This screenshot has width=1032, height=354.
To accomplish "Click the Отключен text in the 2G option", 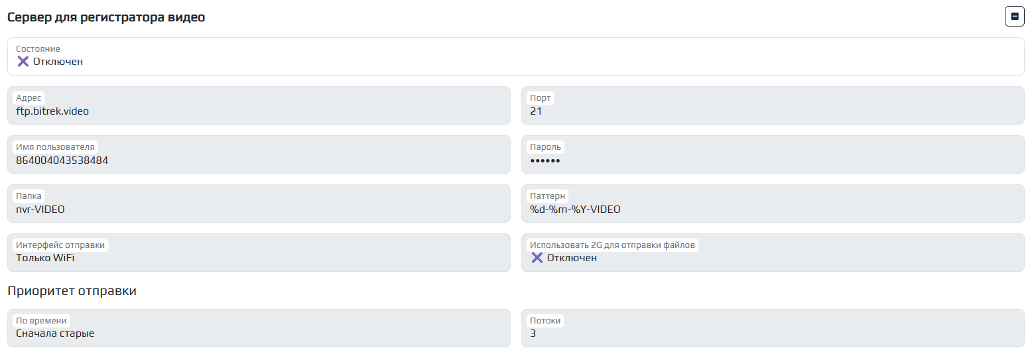I will click(x=572, y=258).
